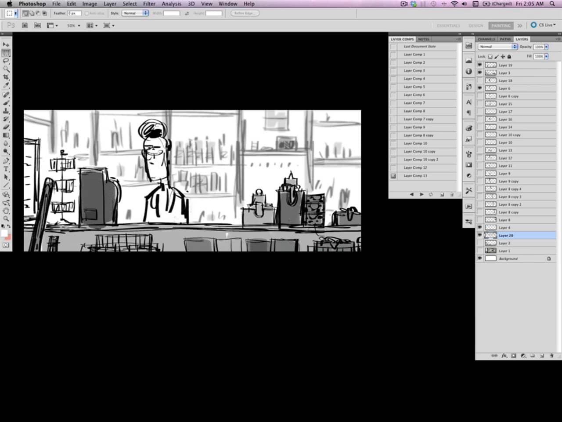562x422 pixels.
Task: Click the fx layer style icon
Action: tap(504, 356)
